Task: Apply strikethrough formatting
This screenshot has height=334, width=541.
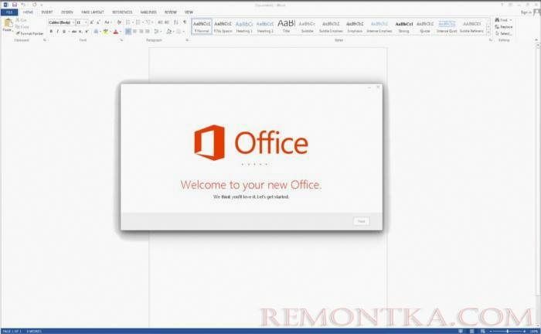Action: point(74,32)
